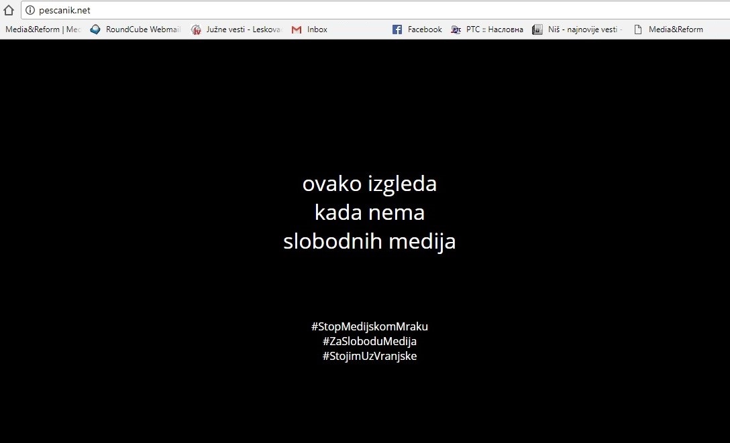Open the leftmost "Media&Reform | Med" bookmark
This screenshot has width=730, height=443.
point(42,29)
